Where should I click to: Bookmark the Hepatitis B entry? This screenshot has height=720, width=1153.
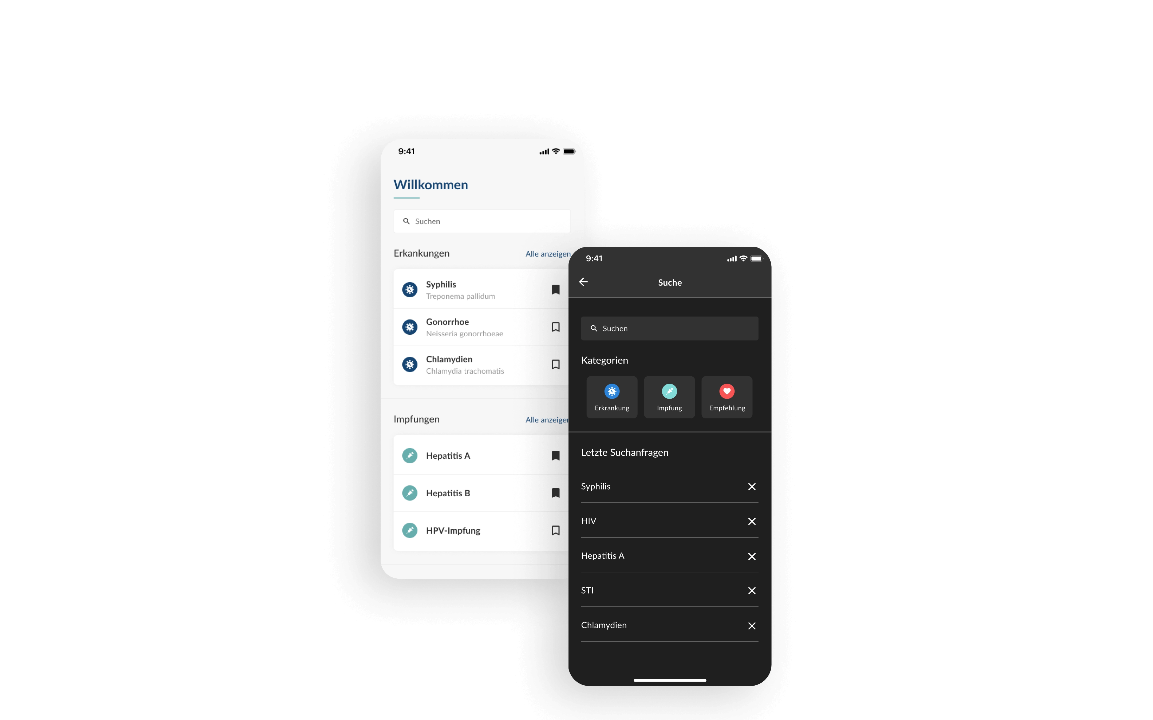tap(555, 493)
